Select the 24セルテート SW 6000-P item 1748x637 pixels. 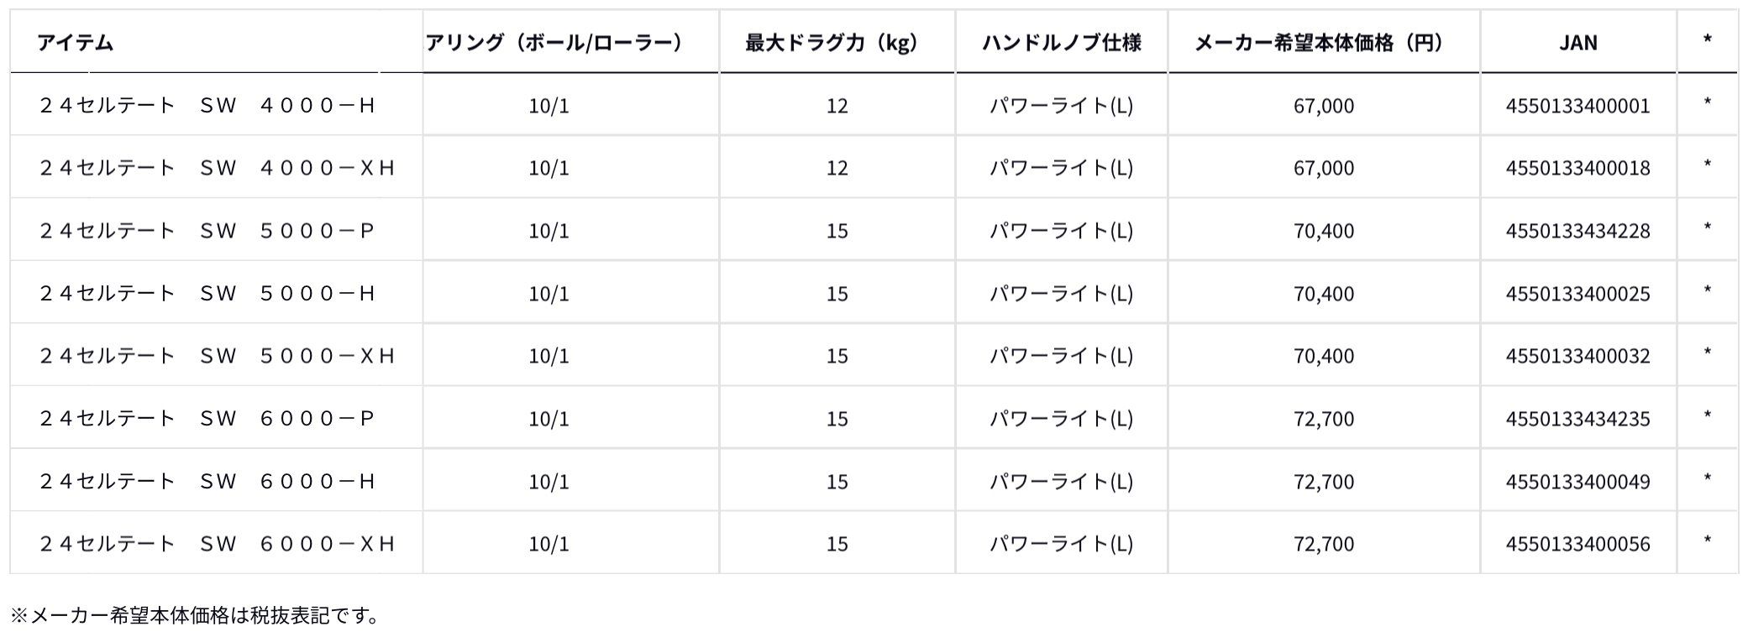point(207,419)
